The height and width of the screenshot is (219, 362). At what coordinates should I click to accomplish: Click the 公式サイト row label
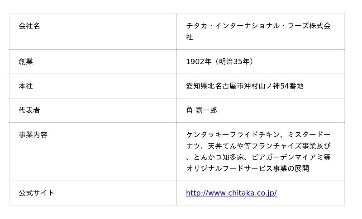tap(37, 193)
